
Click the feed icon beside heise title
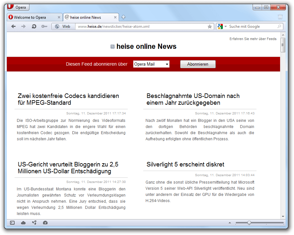[x=113, y=47]
